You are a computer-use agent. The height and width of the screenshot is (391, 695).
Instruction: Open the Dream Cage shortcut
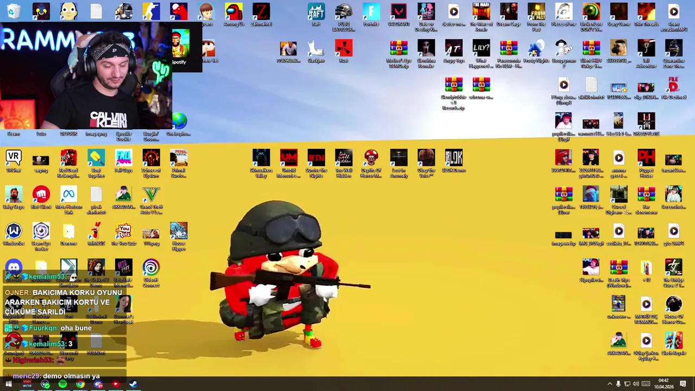[509, 15]
